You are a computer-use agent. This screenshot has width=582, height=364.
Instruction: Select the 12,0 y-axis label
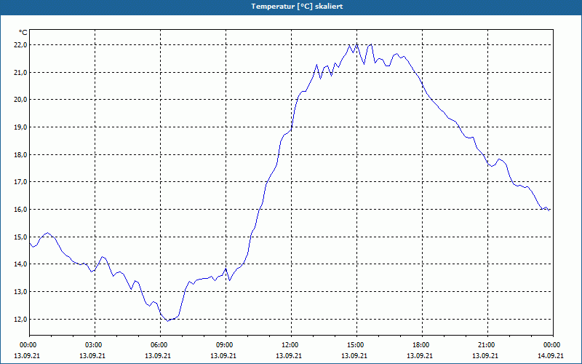pyautogui.click(x=20, y=319)
